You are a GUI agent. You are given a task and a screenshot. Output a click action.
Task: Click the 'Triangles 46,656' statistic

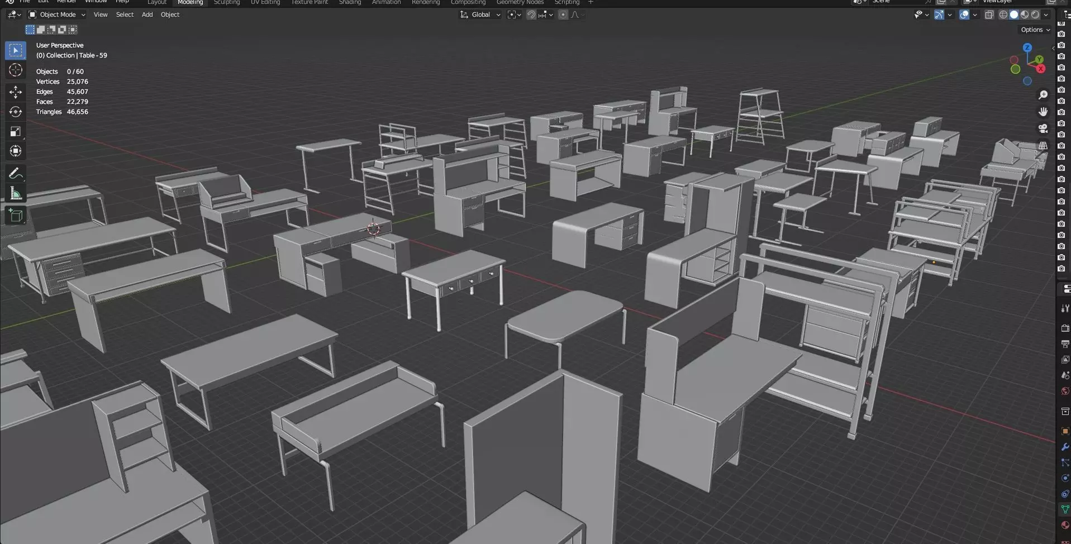62,112
